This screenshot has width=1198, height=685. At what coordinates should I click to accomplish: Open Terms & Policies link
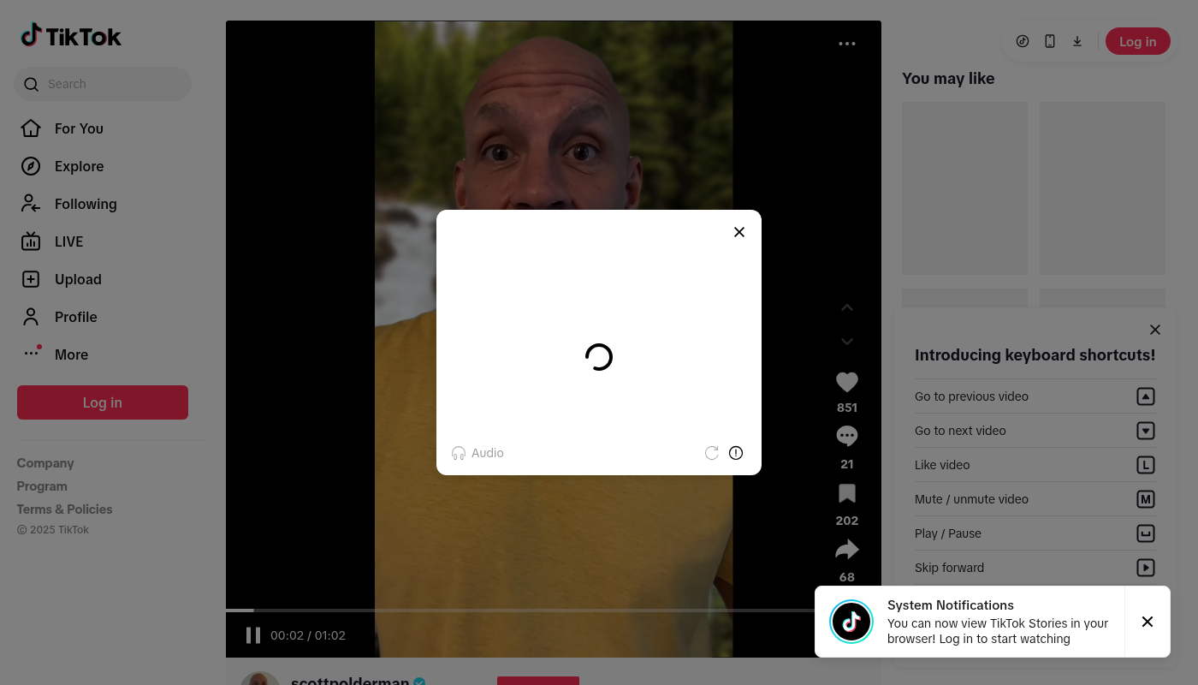pos(64,509)
